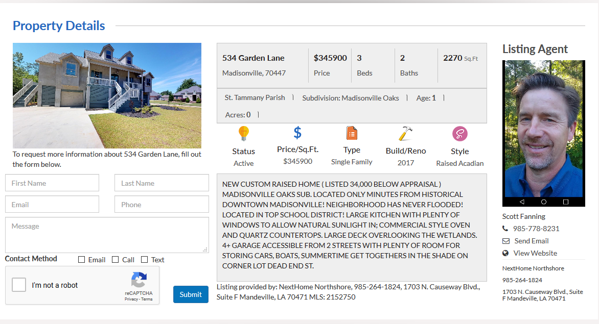Check the I'm not a robot box

coord(19,285)
